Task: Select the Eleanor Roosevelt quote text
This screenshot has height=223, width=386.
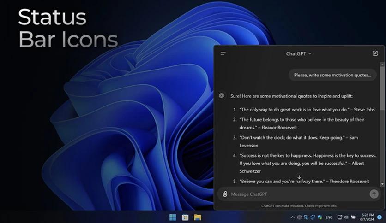Action: 302,123
